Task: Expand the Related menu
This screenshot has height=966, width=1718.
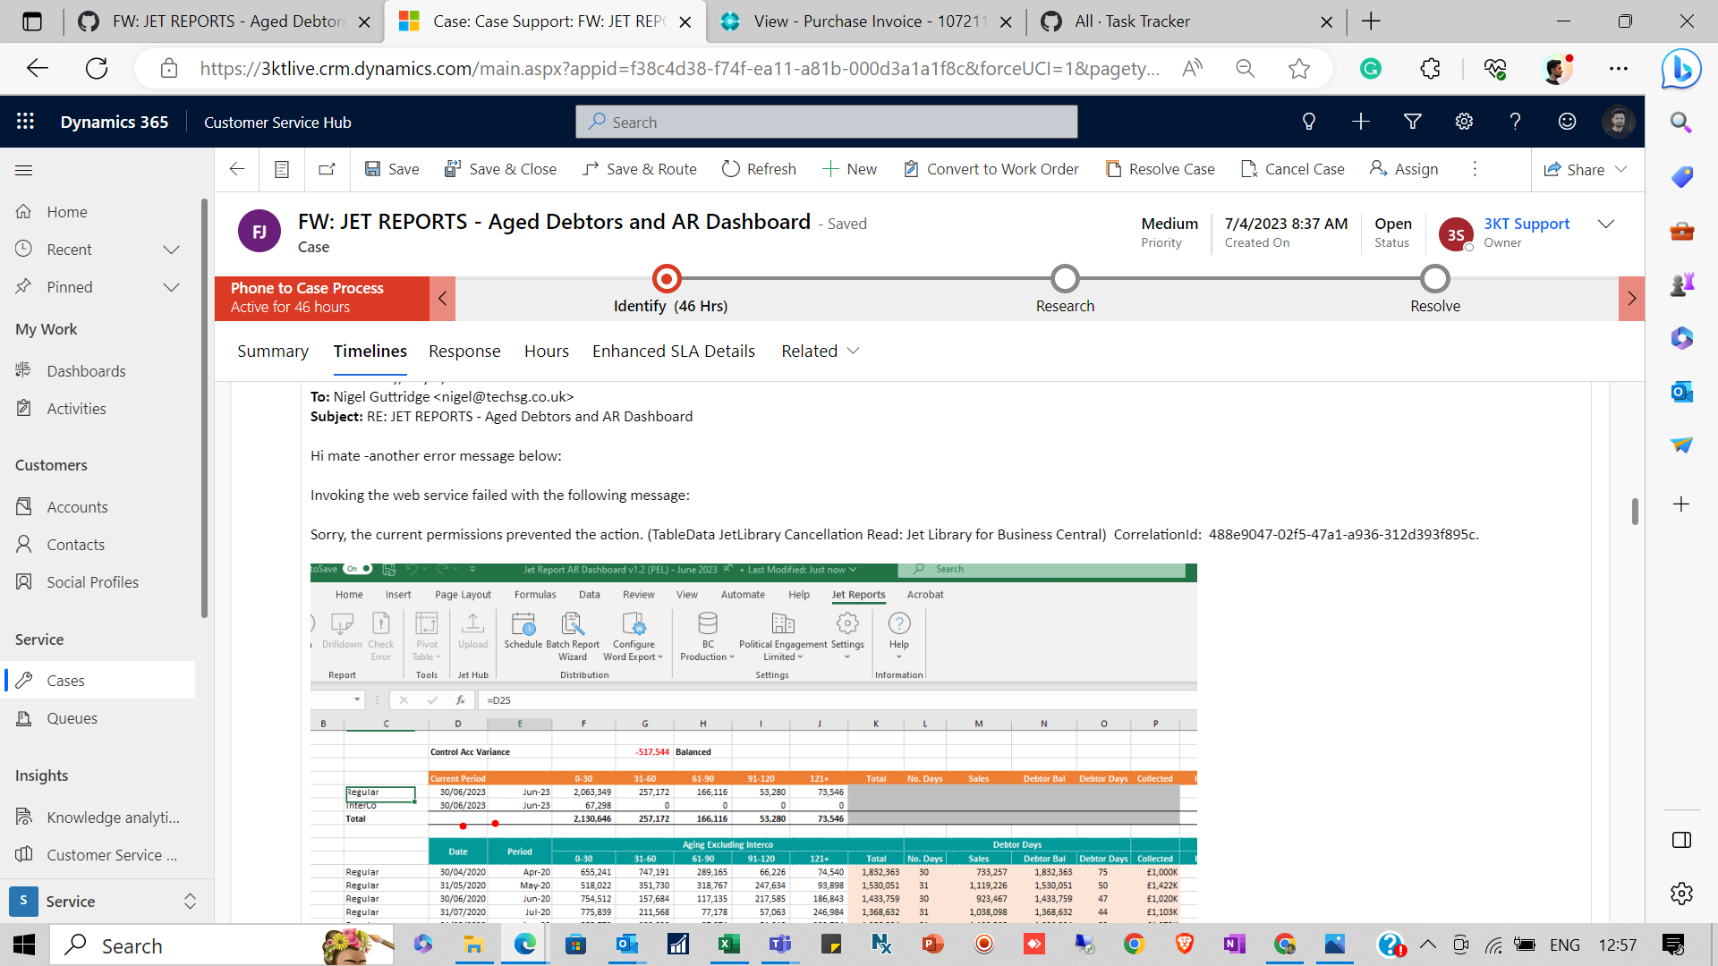Action: tap(819, 351)
